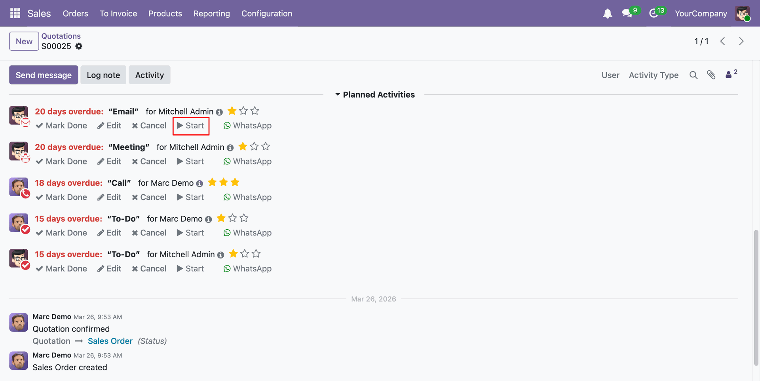The image size is (760, 381).
Task: Open the user avatar menu
Action: (742, 13)
